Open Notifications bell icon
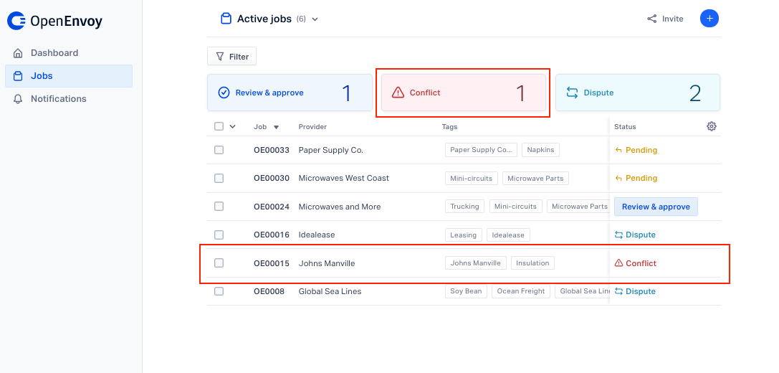 coord(18,99)
